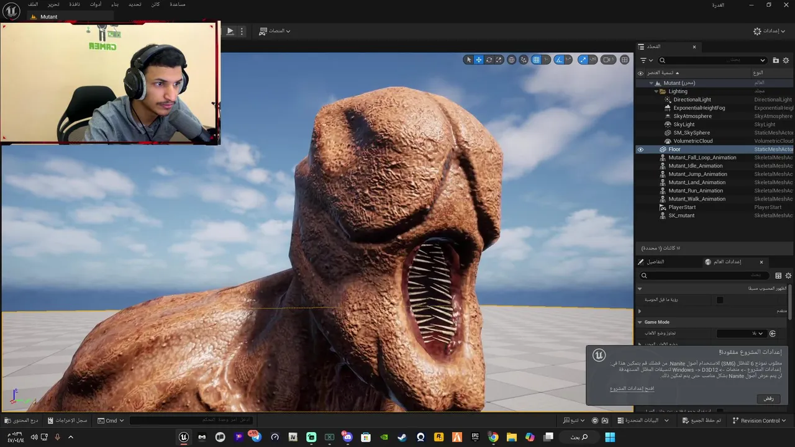Click the console command input field

point(191,420)
